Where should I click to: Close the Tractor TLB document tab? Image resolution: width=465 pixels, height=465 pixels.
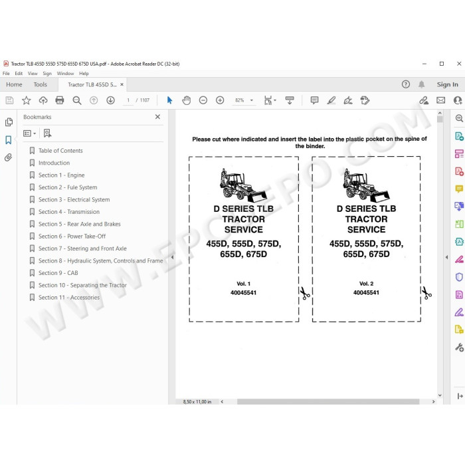[122, 84]
